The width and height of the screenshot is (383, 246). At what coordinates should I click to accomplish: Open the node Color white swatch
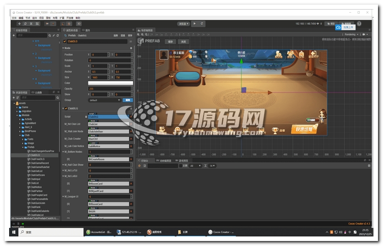[110, 83]
